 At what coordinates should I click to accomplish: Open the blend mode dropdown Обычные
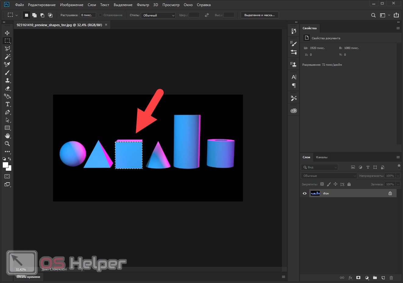(329, 176)
